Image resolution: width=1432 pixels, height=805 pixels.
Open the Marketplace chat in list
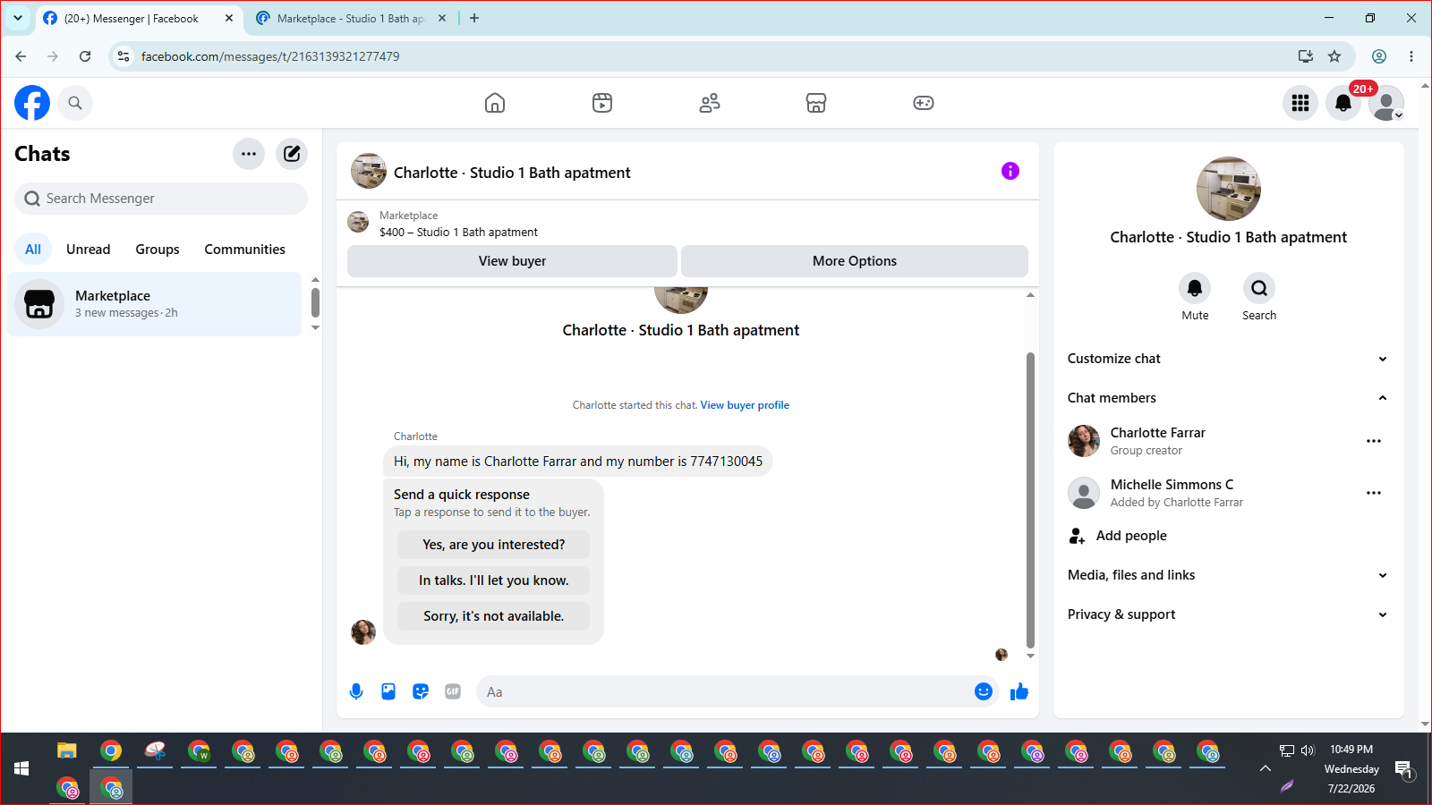tap(155, 304)
